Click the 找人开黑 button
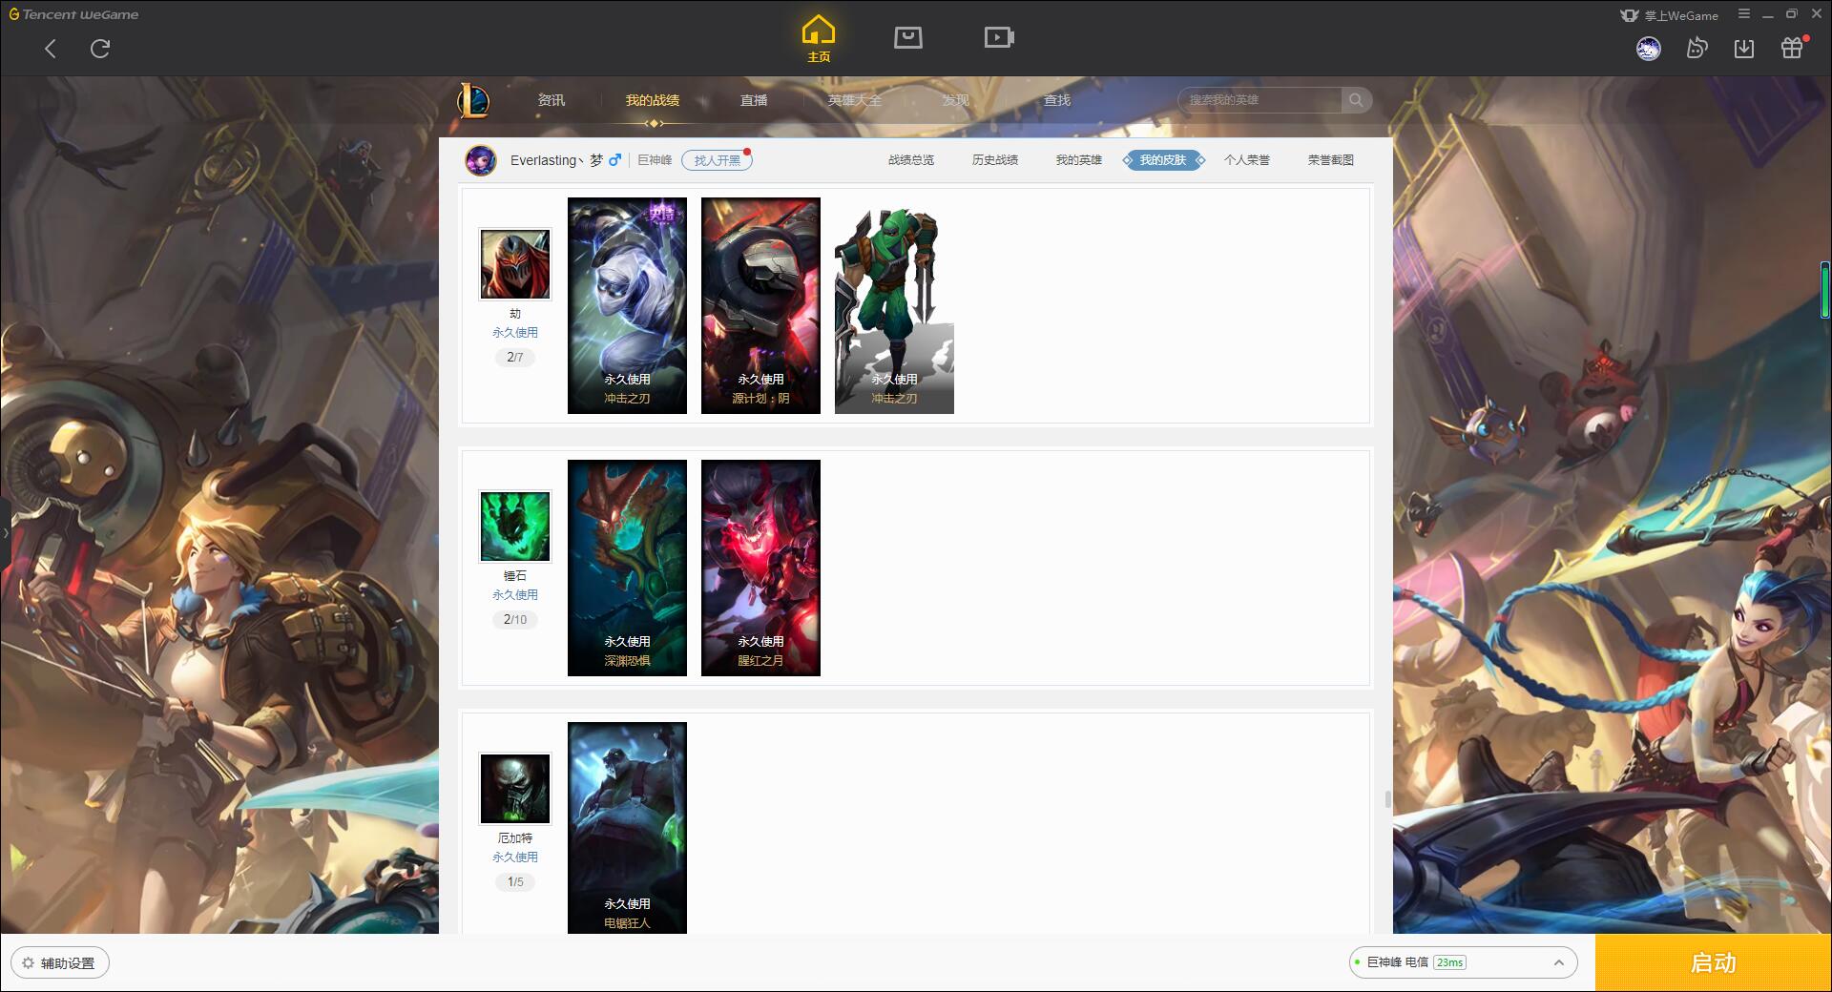 point(717,160)
